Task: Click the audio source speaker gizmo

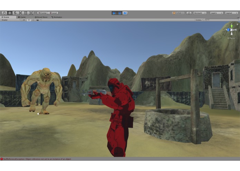Action: point(38,114)
